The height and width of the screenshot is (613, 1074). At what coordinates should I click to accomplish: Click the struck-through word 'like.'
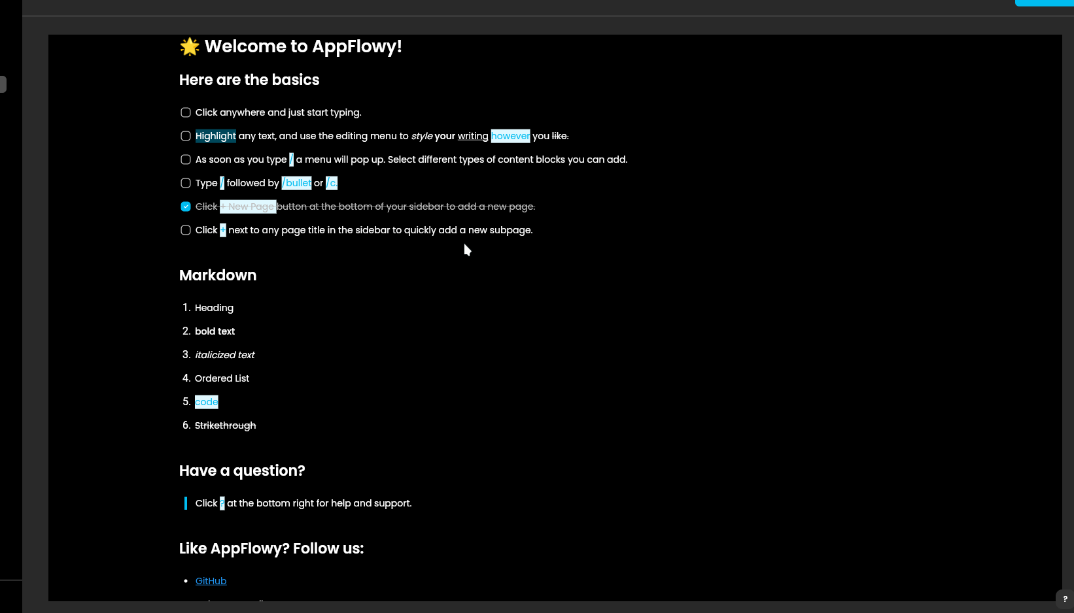tap(561, 136)
